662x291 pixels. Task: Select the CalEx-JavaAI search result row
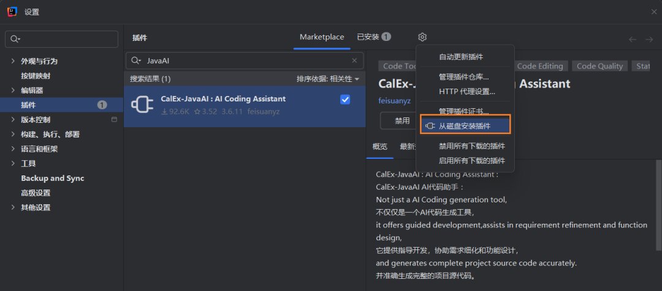(245, 106)
